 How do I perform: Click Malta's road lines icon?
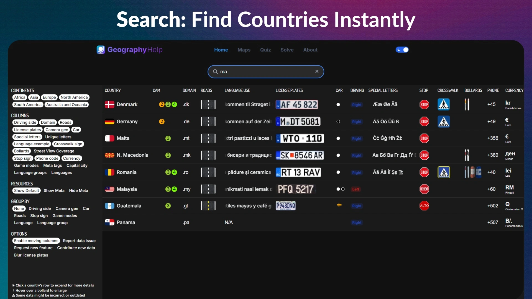click(x=208, y=138)
